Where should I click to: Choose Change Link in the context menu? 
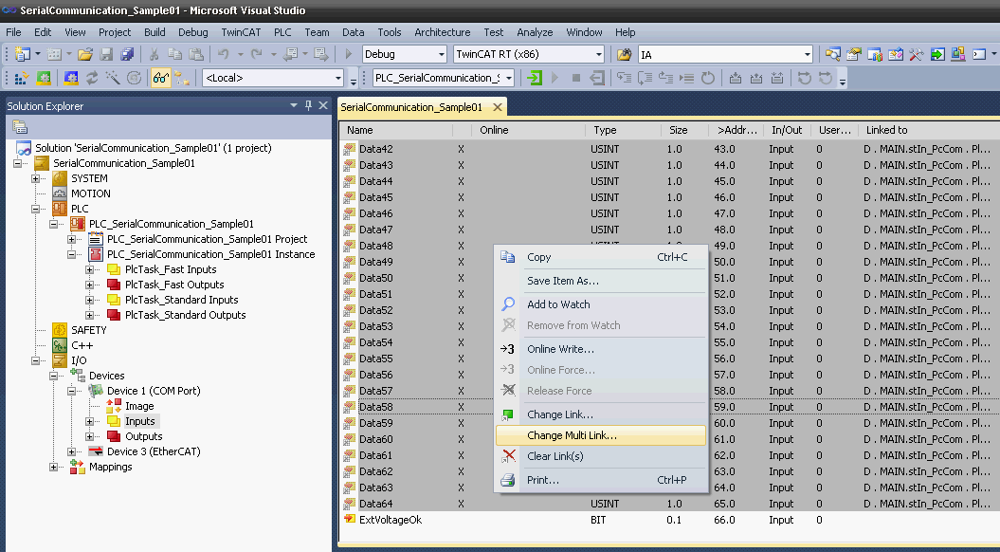click(601, 414)
